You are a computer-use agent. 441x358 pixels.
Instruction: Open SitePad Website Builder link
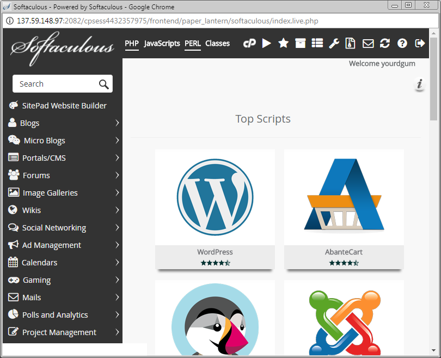tap(64, 106)
